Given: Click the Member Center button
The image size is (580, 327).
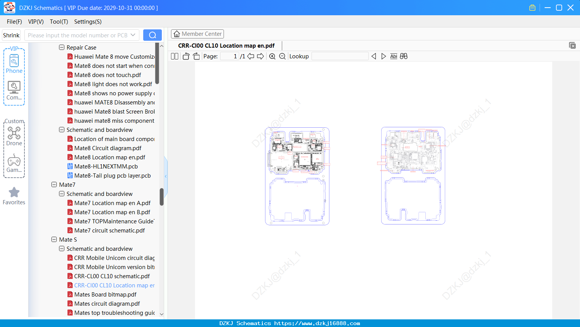Looking at the screenshot, I should coord(197,34).
